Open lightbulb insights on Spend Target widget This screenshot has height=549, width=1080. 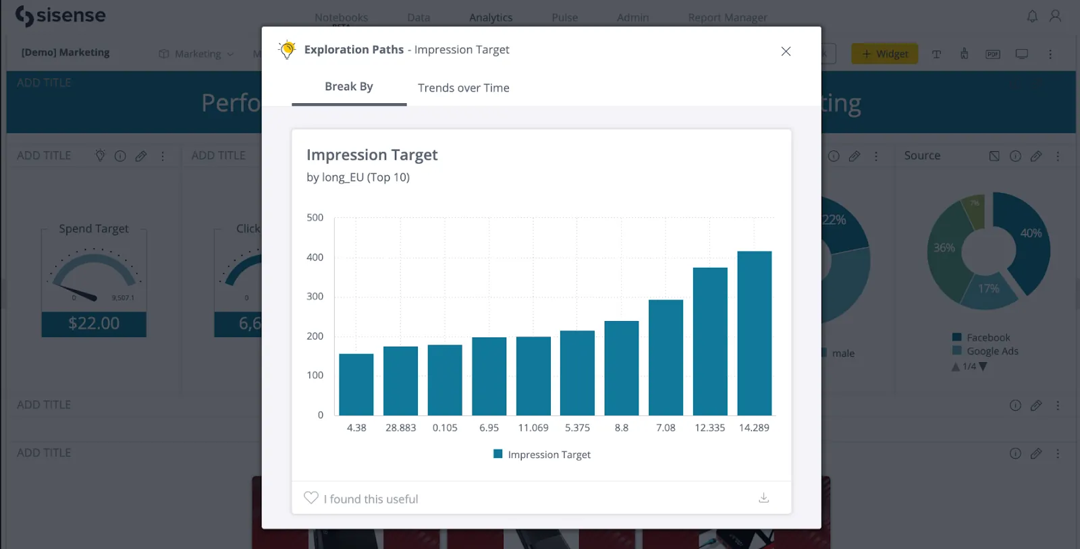[101, 156]
